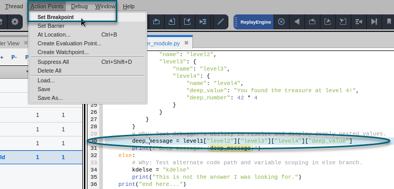Click the highlighted deep_message in the print statement
Image resolution: width=394 pixels, height=189 pixels.
tap(230, 148)
